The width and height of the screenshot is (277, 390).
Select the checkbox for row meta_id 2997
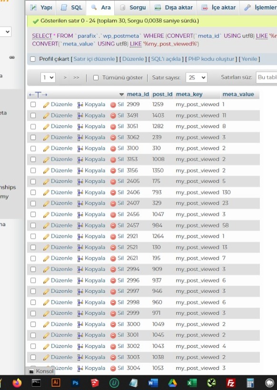coord(33,292)
